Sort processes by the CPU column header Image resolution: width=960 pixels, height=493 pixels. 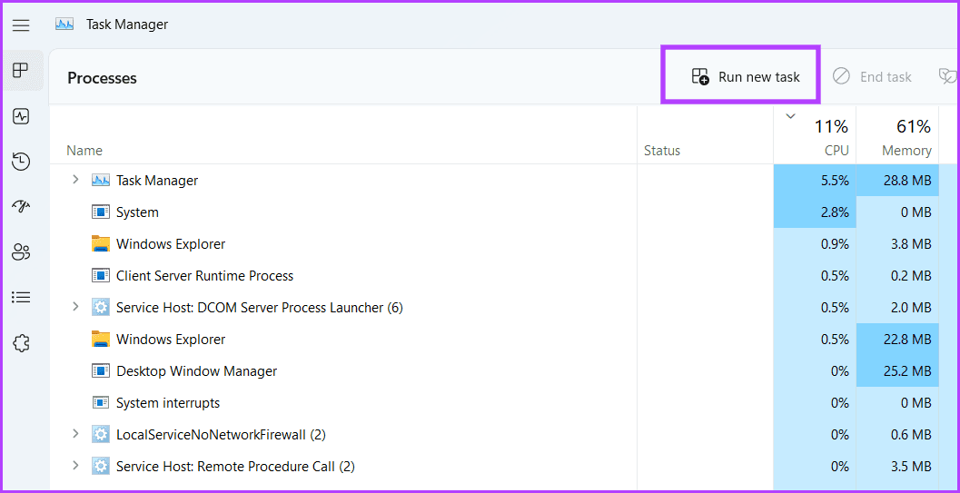click(815, 136)
